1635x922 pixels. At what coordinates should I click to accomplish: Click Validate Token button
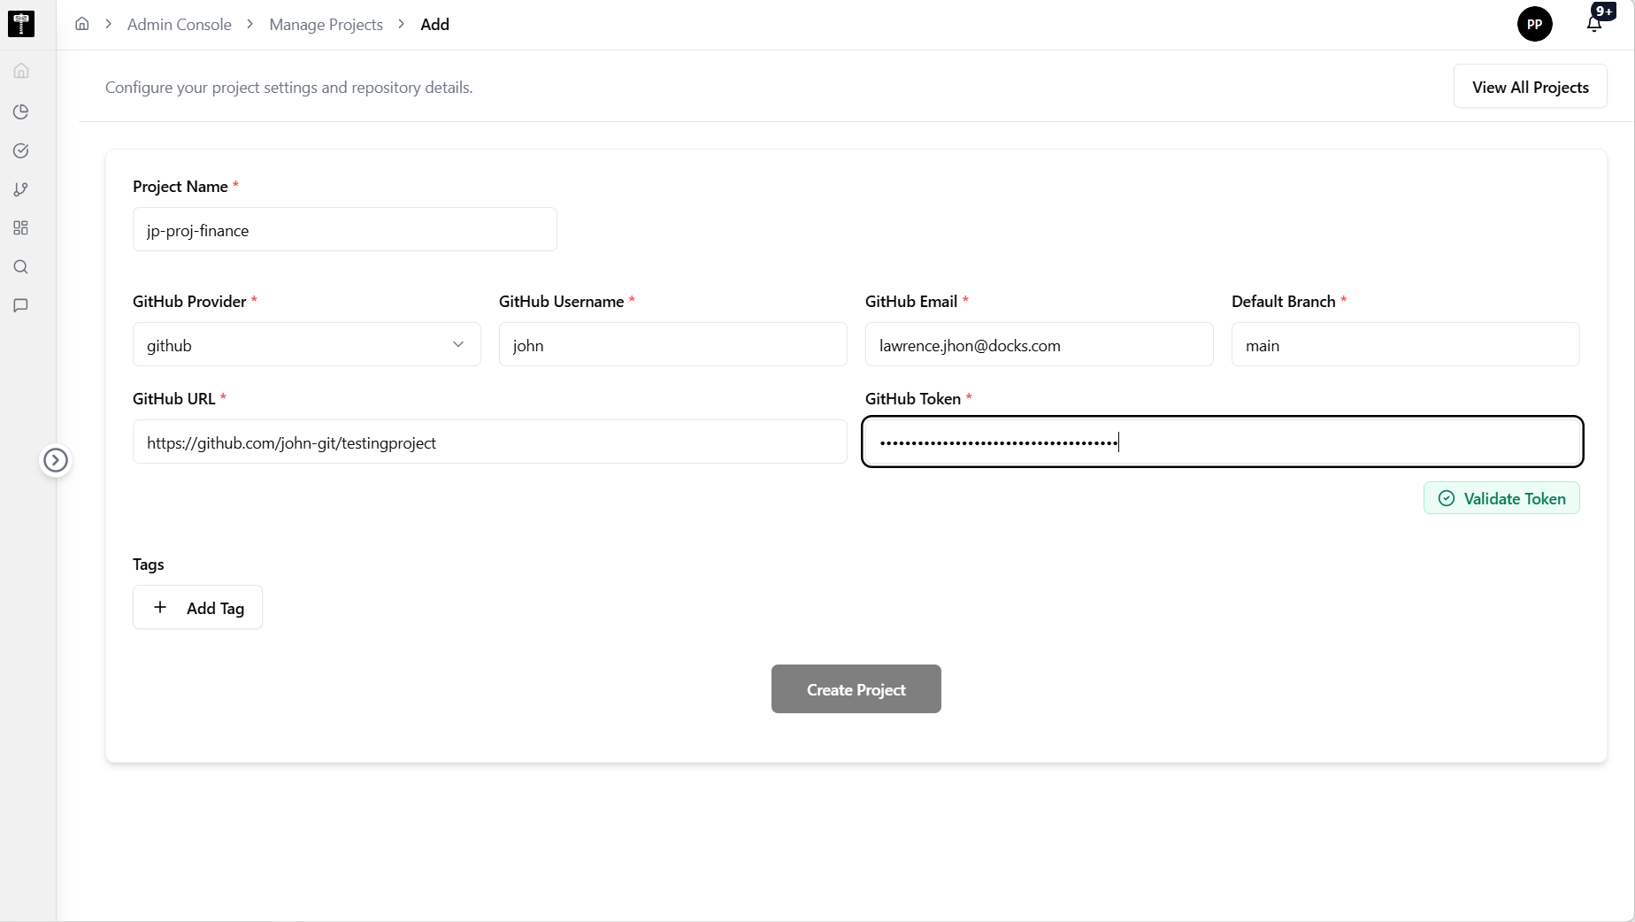click(1501, 498)
